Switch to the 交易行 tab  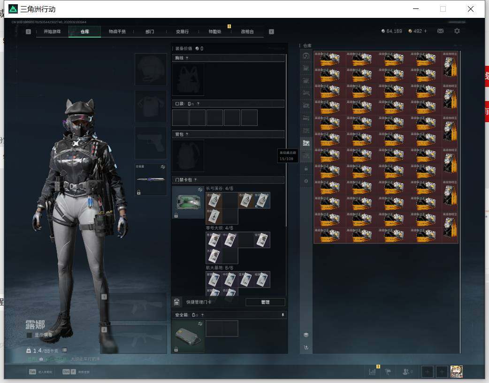pos(182,31)
